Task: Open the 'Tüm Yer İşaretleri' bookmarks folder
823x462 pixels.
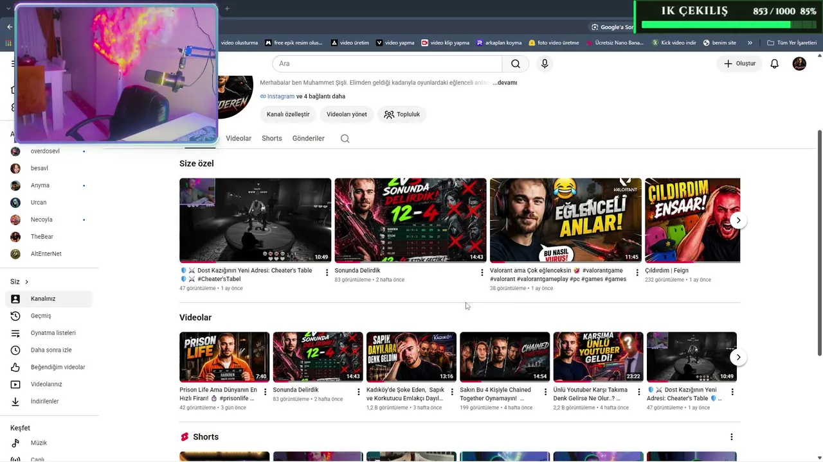Action: point(791,43)
